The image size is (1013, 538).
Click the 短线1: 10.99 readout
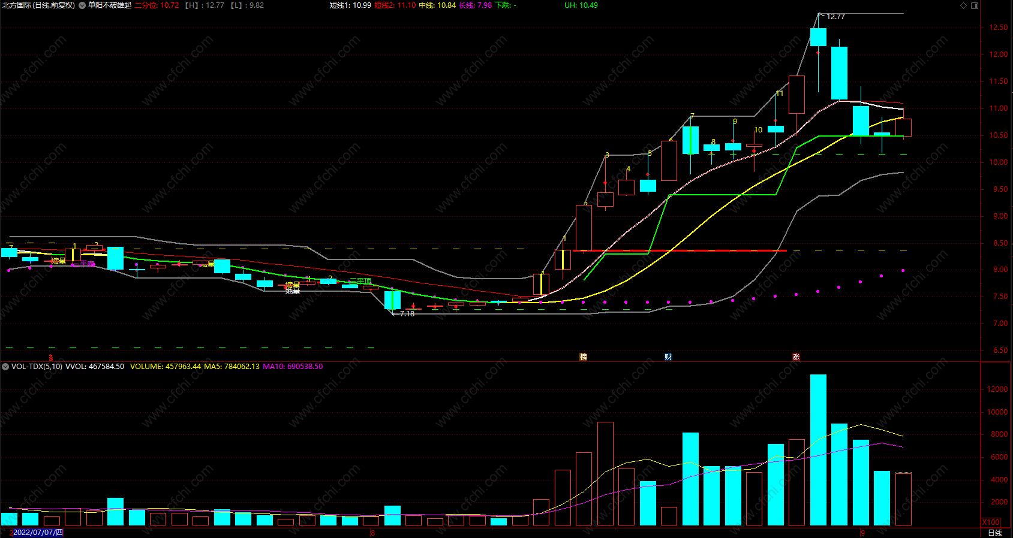pyautogui.click(x=350, y=5)
